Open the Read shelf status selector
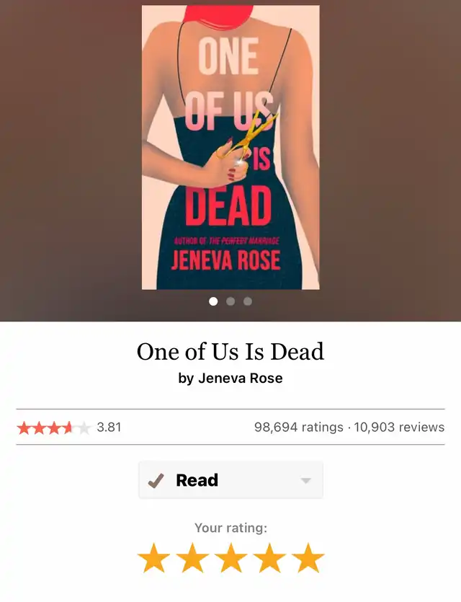The image size is (461, 602). [230, 480]
